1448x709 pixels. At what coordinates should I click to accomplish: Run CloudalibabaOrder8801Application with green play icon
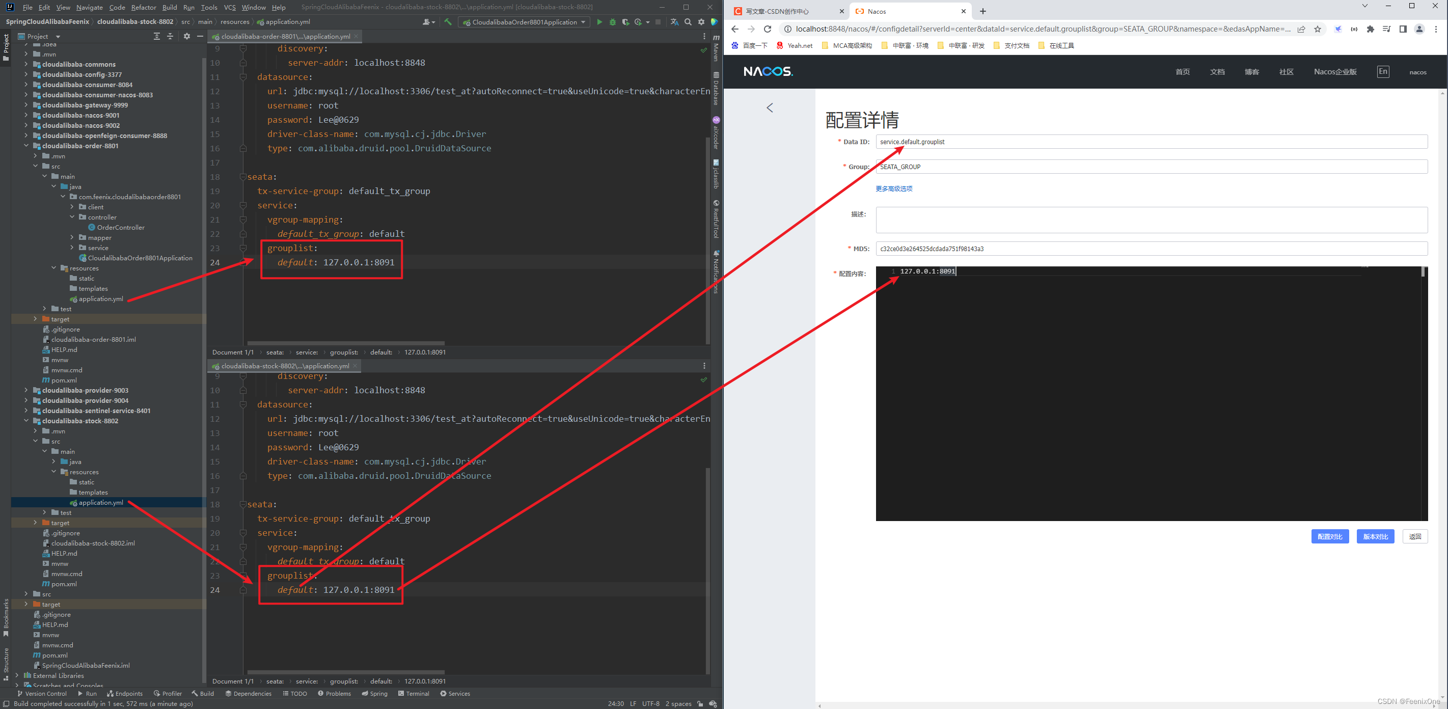(x=599, y=22)
